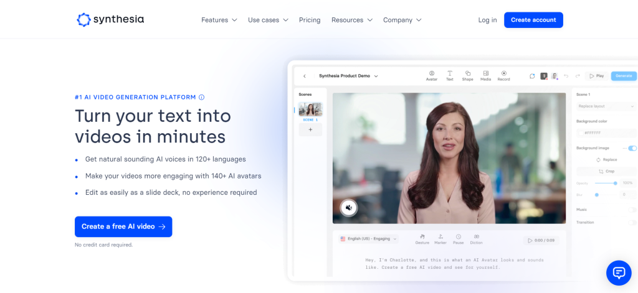
Task: Click the Gesture icon
Action: click(x=422, y=240)
